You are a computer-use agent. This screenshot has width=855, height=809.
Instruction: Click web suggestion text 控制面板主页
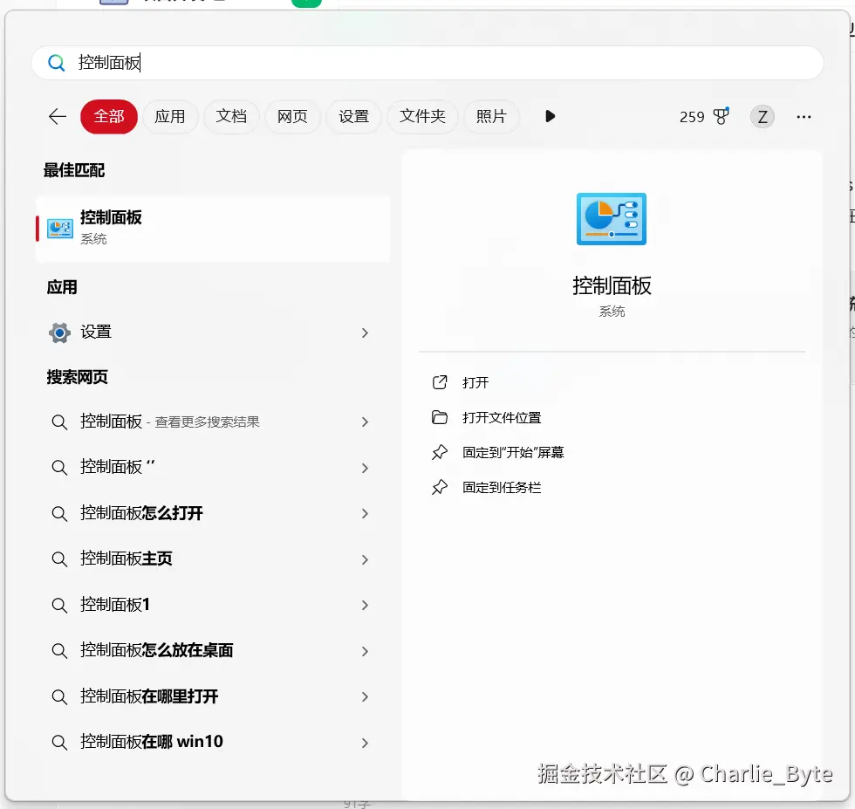127,559
